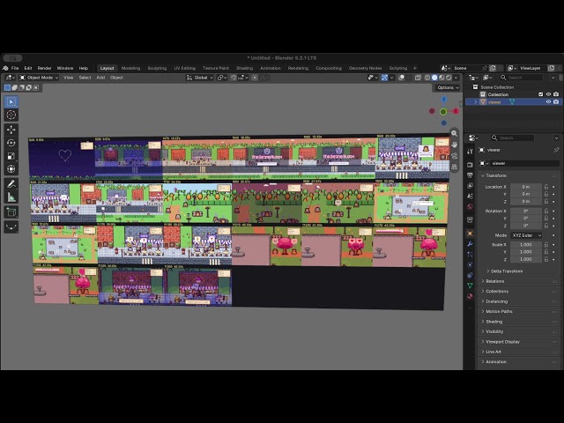Open the shading options dropdown arrow
564x423 pixels.
click(456, 78)
